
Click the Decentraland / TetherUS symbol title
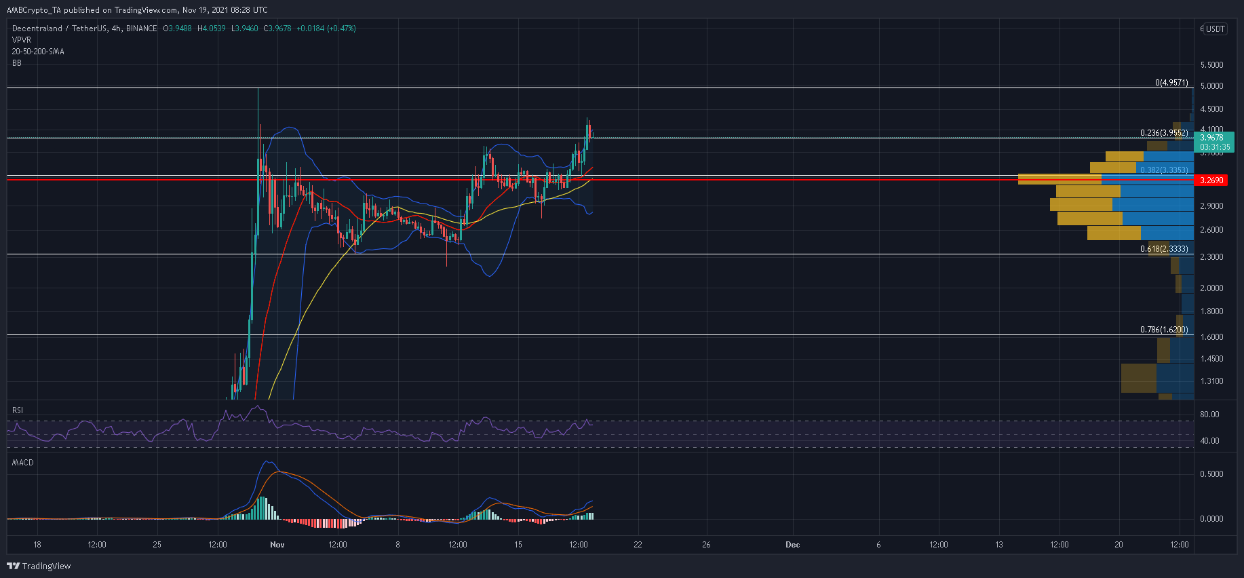(84, 28)
